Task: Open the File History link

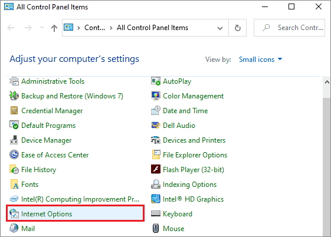Action: (x=38, y=170)
